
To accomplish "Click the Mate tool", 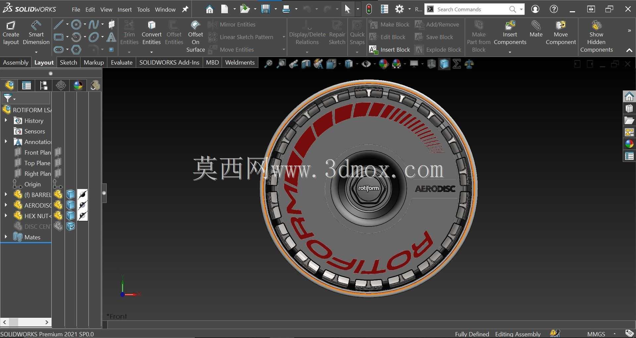I will coord(536,29).
